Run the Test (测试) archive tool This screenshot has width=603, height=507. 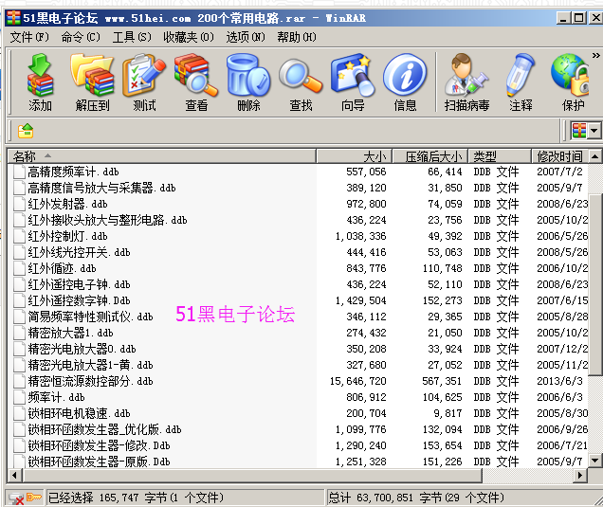[144, 75]
